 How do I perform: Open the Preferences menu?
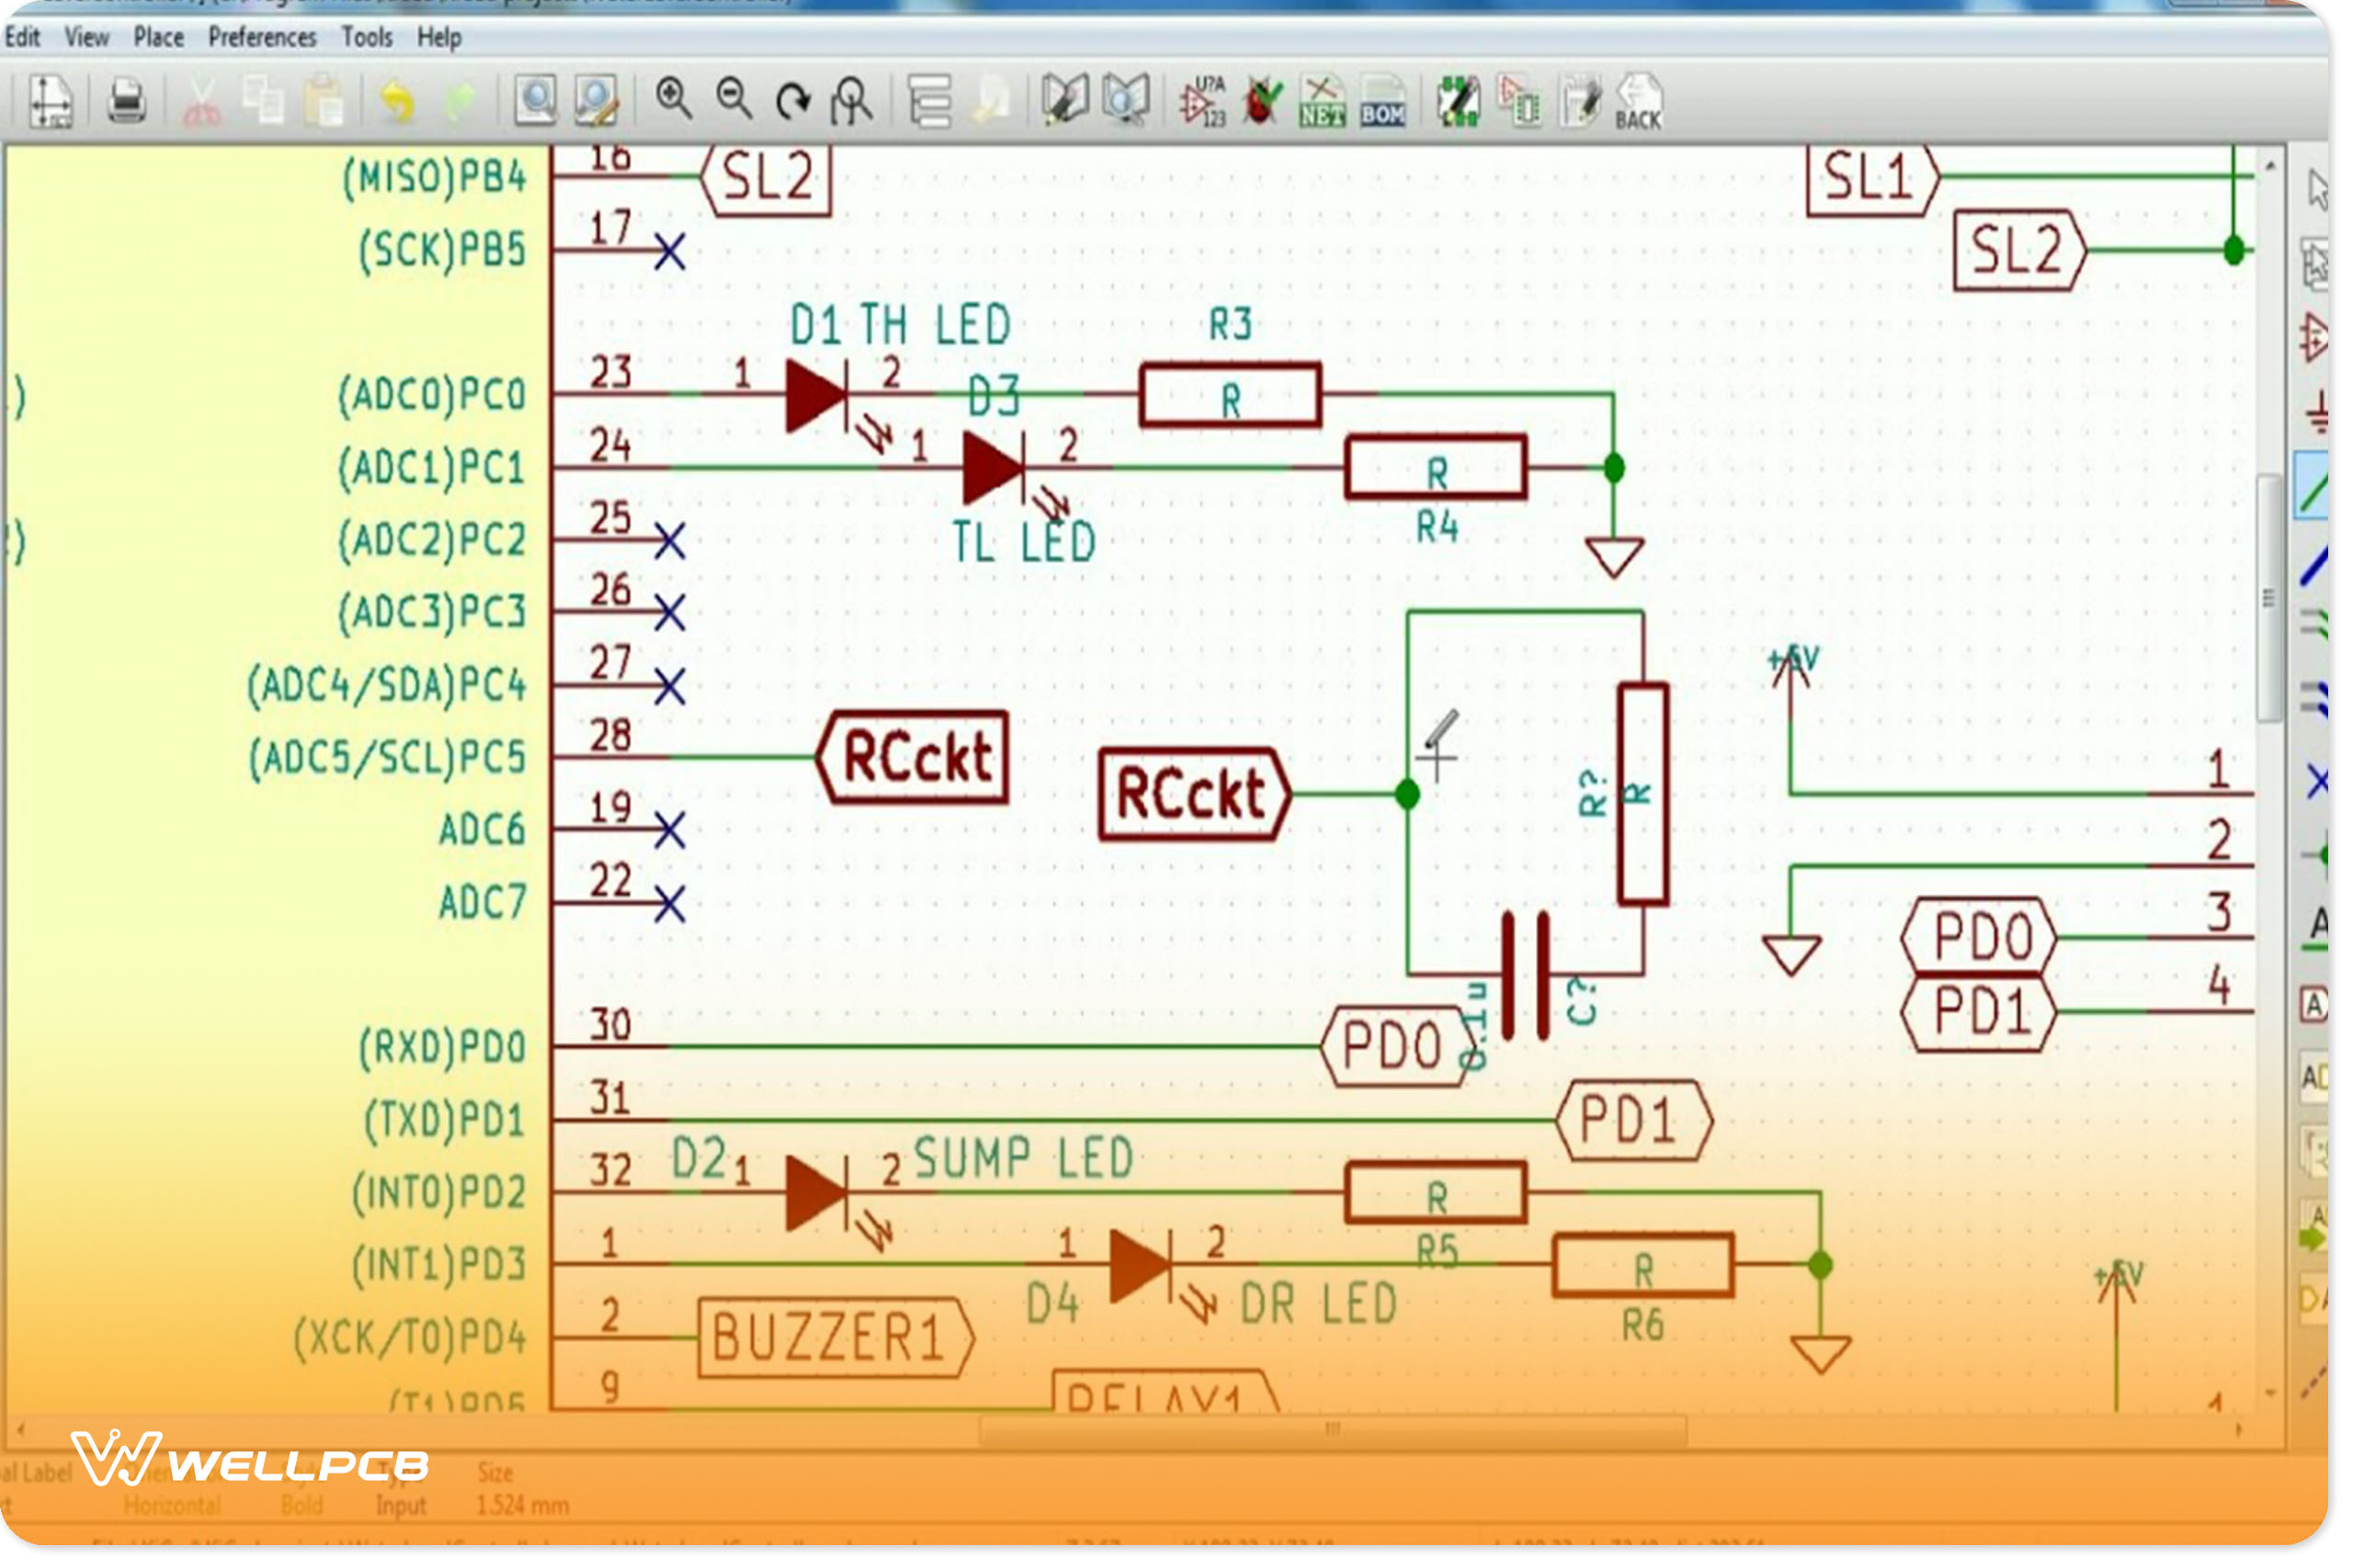[262, 36]
